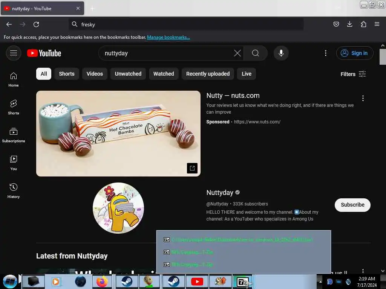Open more options for Nutty ad
The image size is (386, 289).
coord(363,98)
